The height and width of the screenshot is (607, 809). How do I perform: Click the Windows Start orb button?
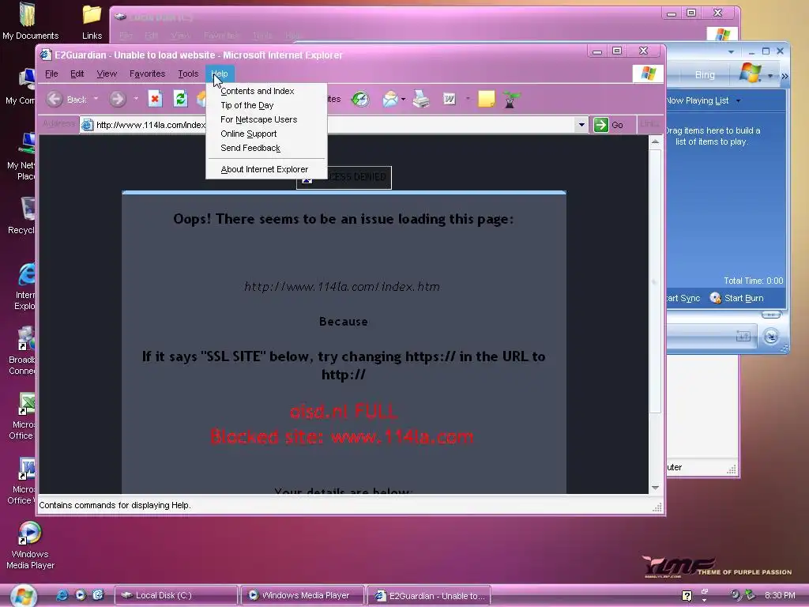23,596
